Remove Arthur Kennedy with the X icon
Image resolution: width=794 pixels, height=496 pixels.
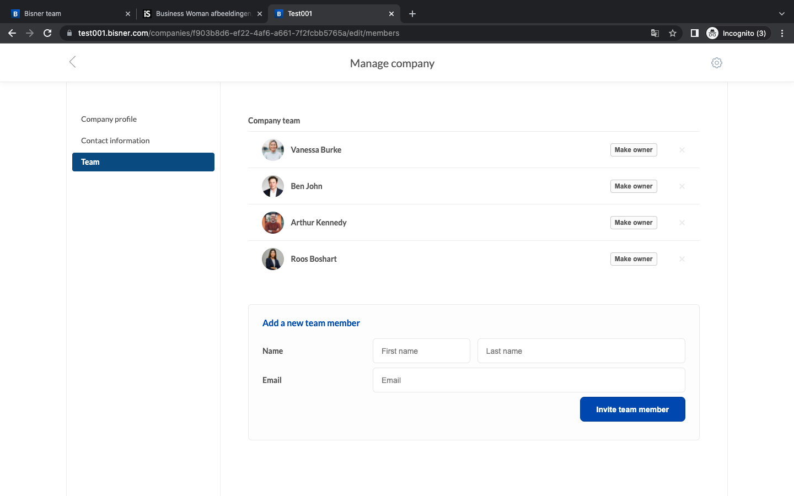(x=682, y=223)
